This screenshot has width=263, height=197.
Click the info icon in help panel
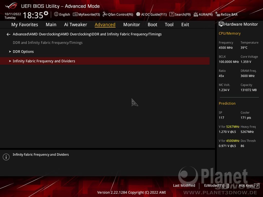(x=6, y=157)
